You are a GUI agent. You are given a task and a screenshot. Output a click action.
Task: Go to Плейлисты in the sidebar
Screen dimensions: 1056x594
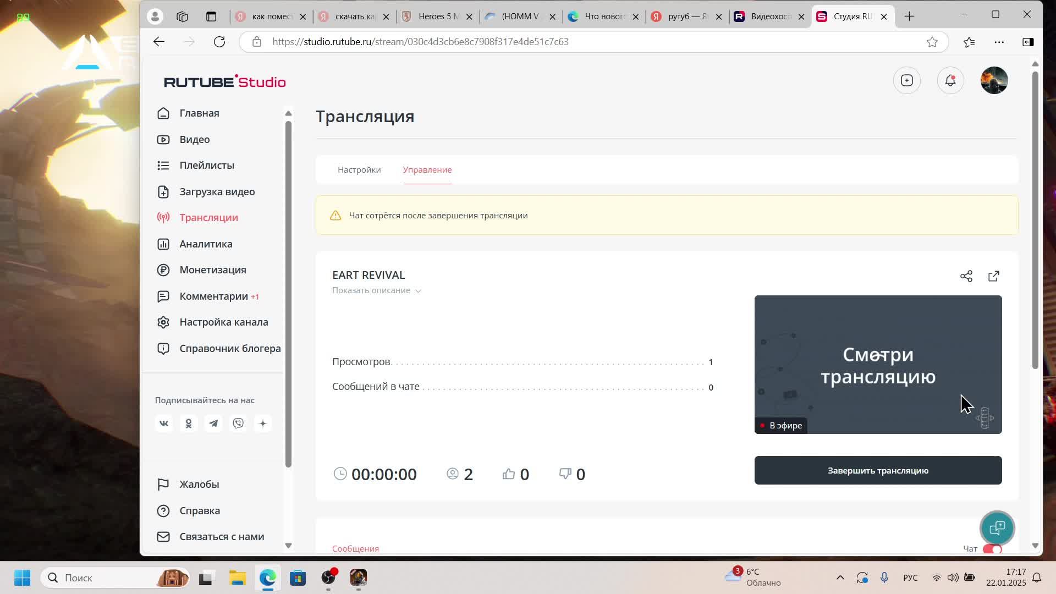195,166
